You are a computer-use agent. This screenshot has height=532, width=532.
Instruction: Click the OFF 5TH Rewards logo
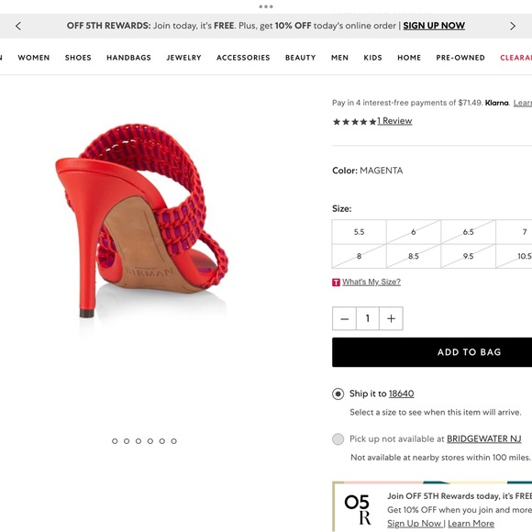[x=358, y=509]
